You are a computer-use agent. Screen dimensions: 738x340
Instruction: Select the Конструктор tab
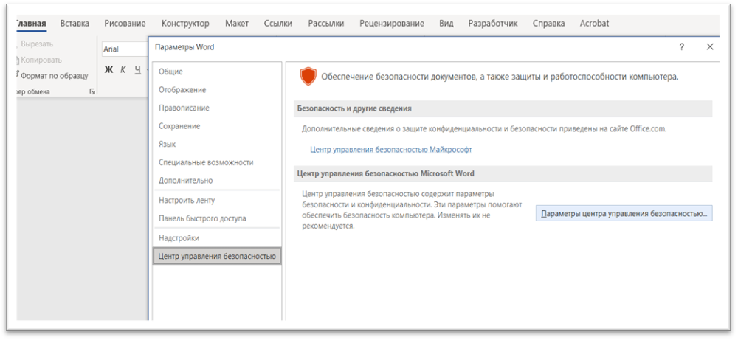click(x=185, y=23)
